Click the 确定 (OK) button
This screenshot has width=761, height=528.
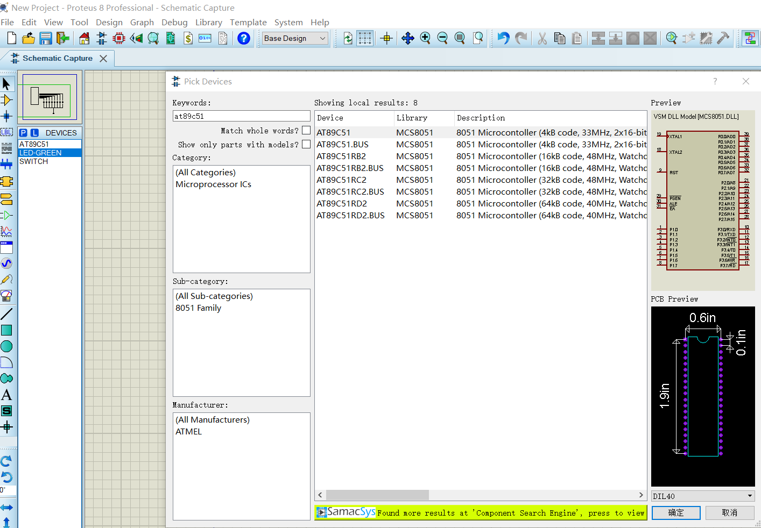[x=676, y=513]
